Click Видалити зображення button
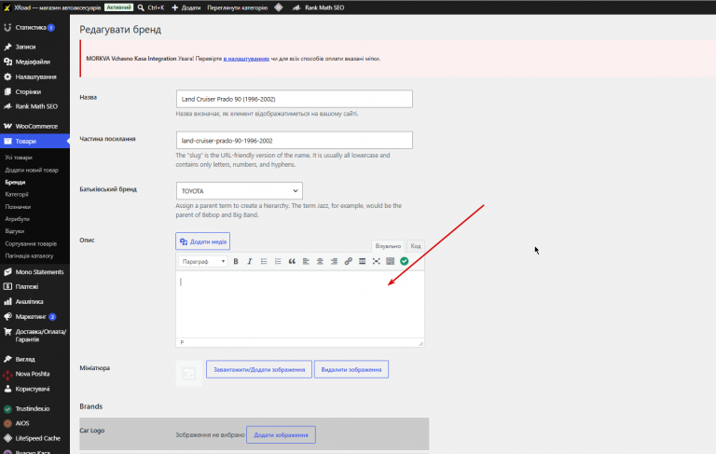 [x=351, y=369]
